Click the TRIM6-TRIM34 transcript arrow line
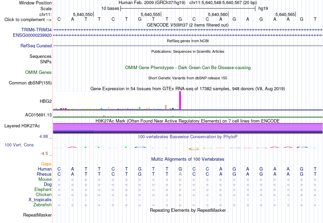This screenshot has height=223, width=323. (x=188, y=30)
